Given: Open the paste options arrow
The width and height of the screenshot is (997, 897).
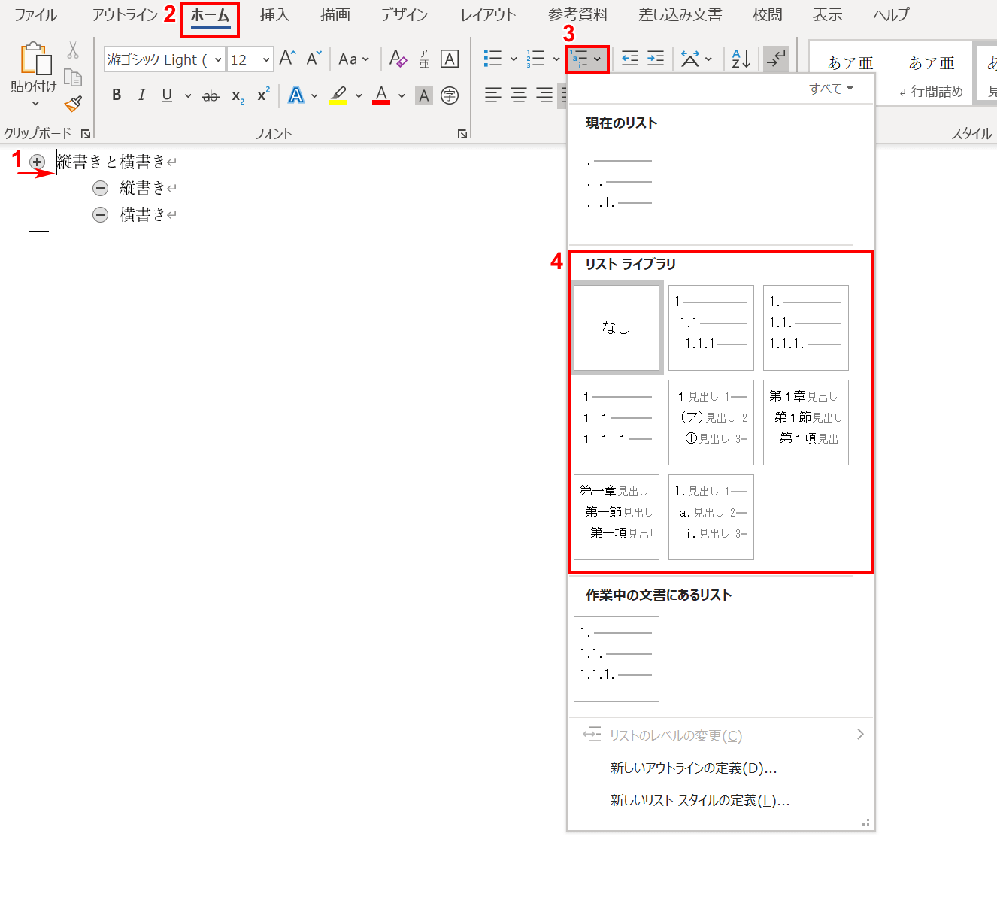Looking at the screenshot, I should point(35,104).
